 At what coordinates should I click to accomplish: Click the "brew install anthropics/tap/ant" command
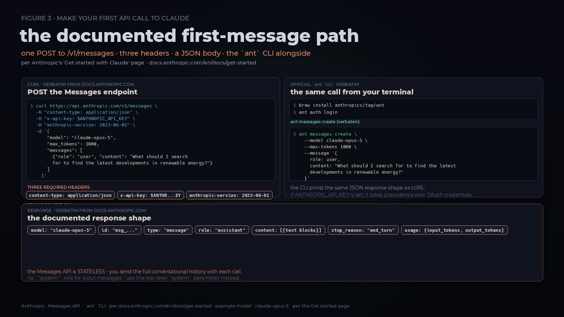[342, 105]
